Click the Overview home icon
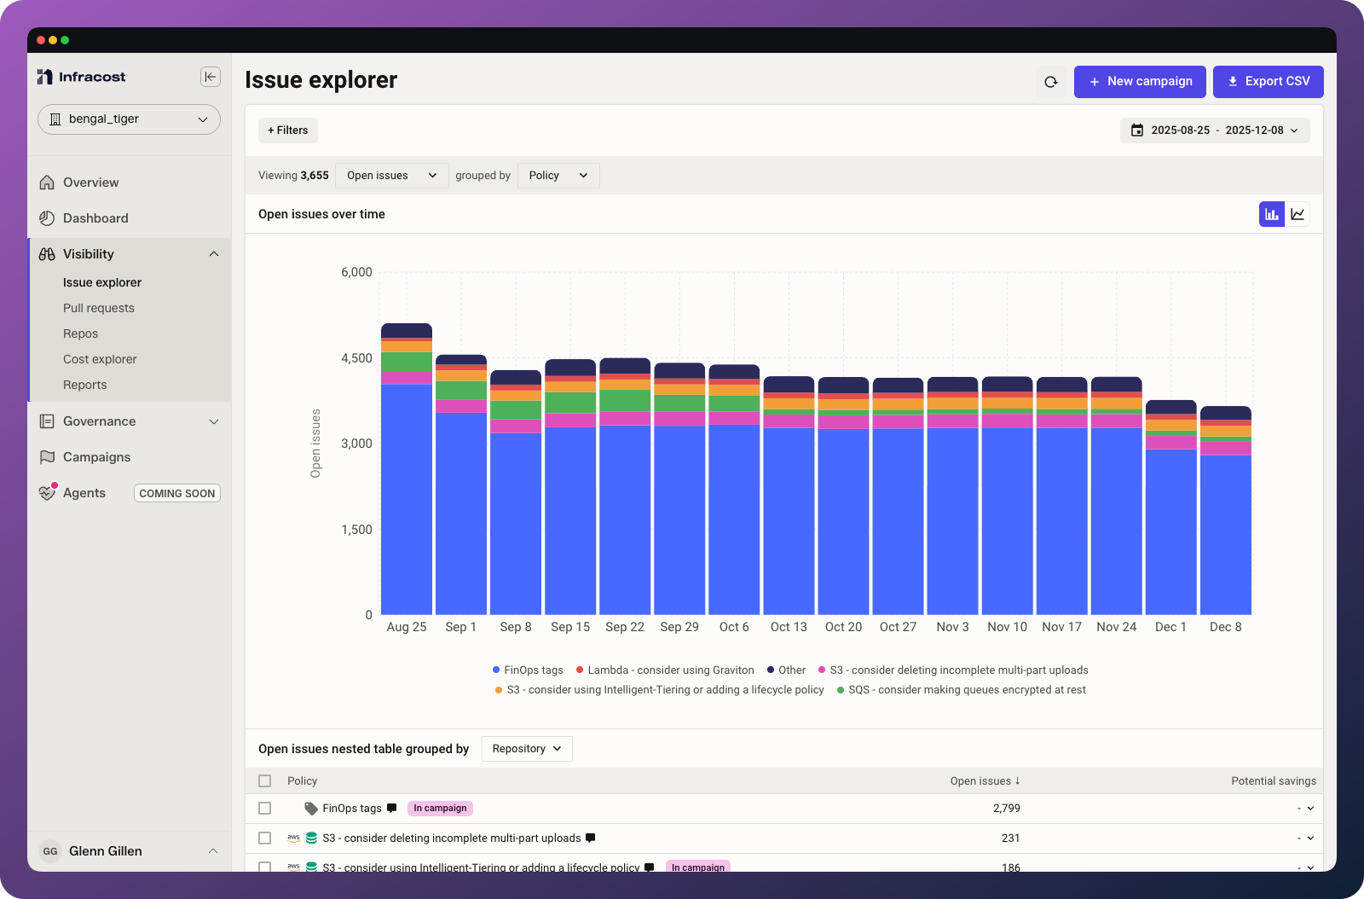The image size is (1364, 899). (47, 183)
